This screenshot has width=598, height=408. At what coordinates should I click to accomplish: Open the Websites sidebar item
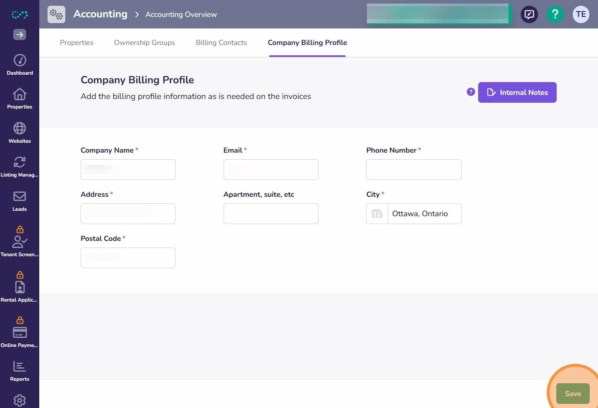pos(19,133)
